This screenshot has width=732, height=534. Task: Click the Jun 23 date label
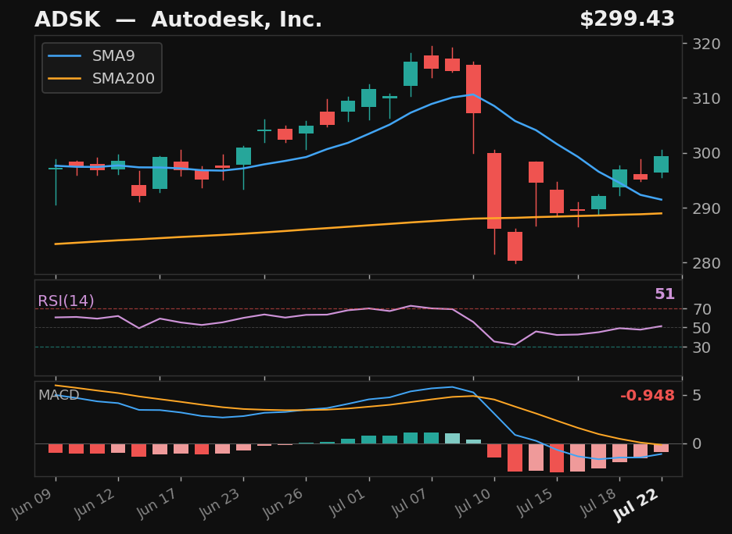pos(221,504)
